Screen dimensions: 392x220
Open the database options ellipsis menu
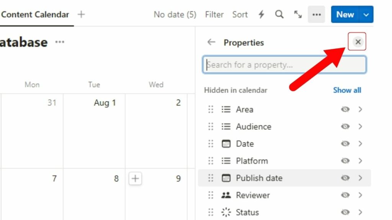tap(316, 15)
